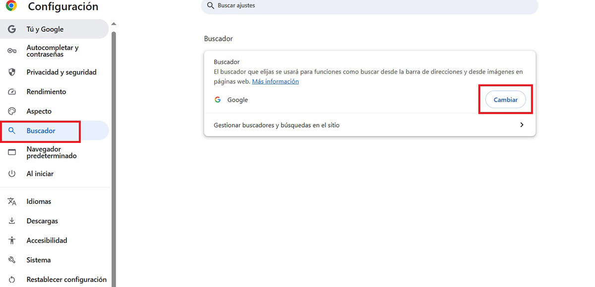Click the power icon for Al iniciar
Viewport: 595px width, 287px height.
(12, 174)
